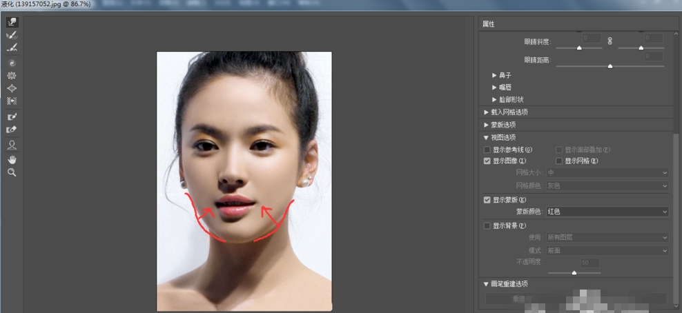Enable the 显示参考线 checkbox
682x313 pixels.
pos(487,150)
